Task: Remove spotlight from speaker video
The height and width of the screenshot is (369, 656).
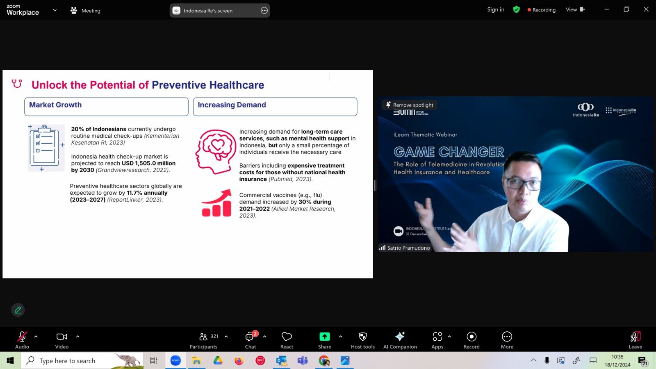Action: 410,105
